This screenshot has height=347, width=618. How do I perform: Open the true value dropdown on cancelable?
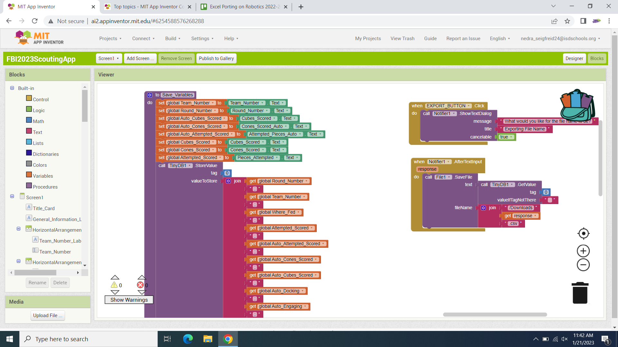tap(511, 137)
